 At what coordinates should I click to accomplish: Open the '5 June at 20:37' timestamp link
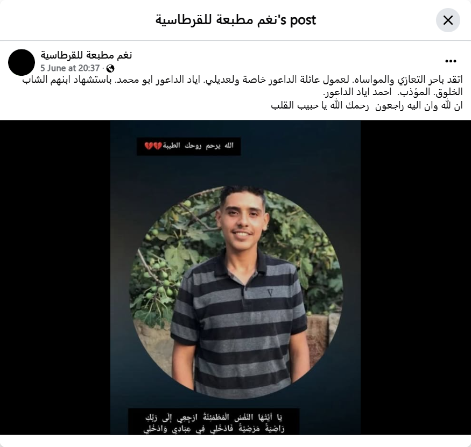click(70, 68)
